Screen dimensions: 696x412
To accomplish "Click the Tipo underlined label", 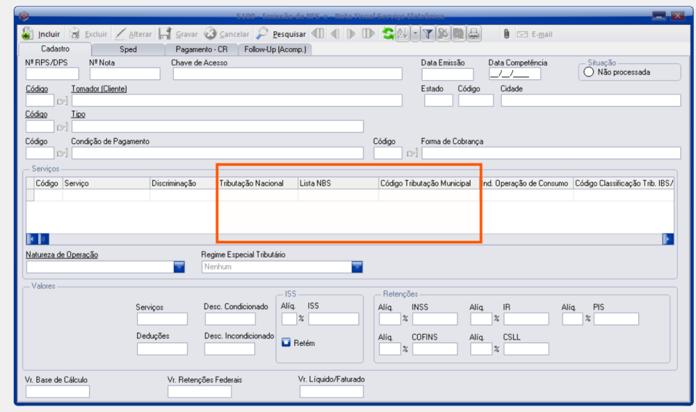I will [78, 114].
